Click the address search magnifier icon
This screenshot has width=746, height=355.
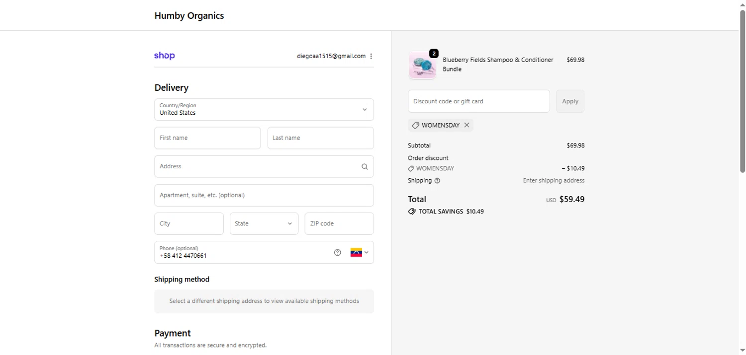point(365,167)
